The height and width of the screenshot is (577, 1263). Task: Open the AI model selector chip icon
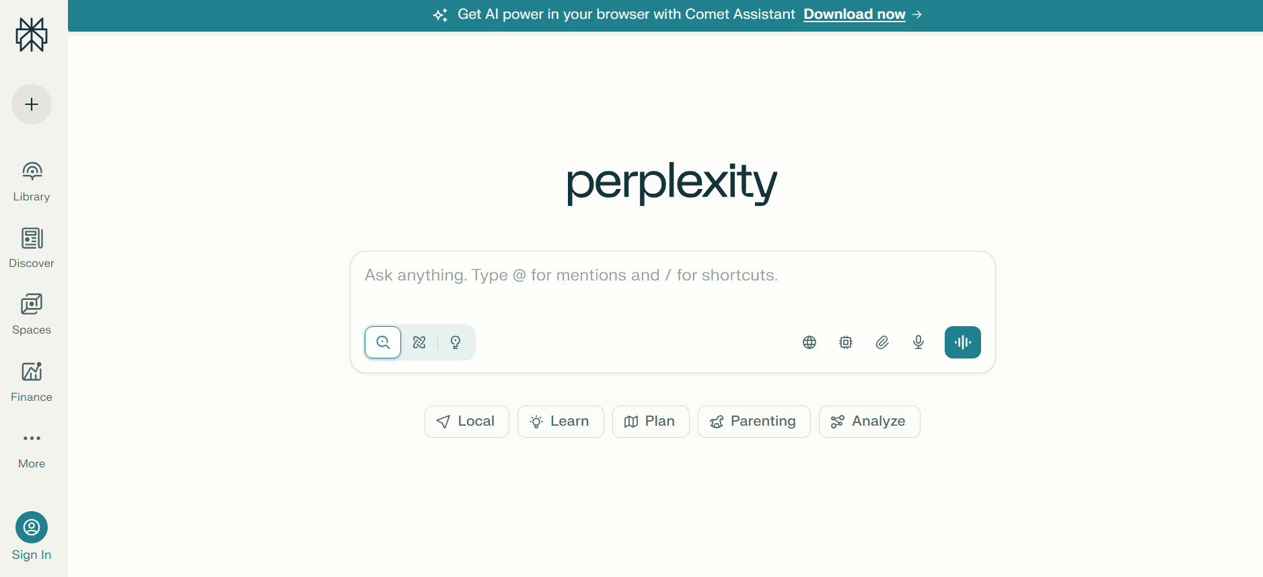pos(845,342)
